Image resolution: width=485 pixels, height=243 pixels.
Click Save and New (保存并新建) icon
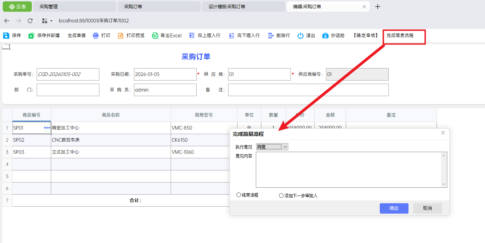(x=32, y=36)
